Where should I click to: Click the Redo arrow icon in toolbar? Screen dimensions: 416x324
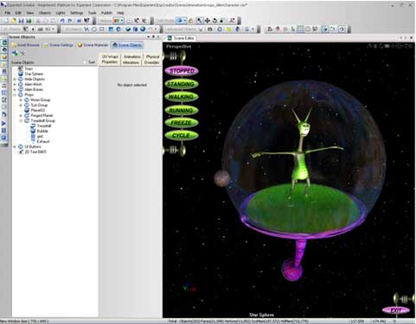70,21
